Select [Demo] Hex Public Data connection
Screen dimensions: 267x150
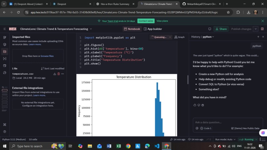pos(245,128)
